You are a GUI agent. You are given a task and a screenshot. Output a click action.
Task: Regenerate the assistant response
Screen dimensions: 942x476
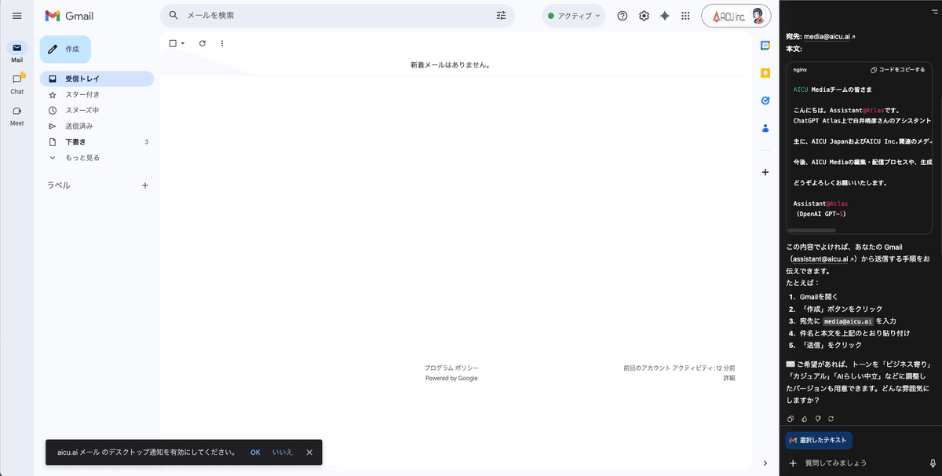tap(831, 419)
